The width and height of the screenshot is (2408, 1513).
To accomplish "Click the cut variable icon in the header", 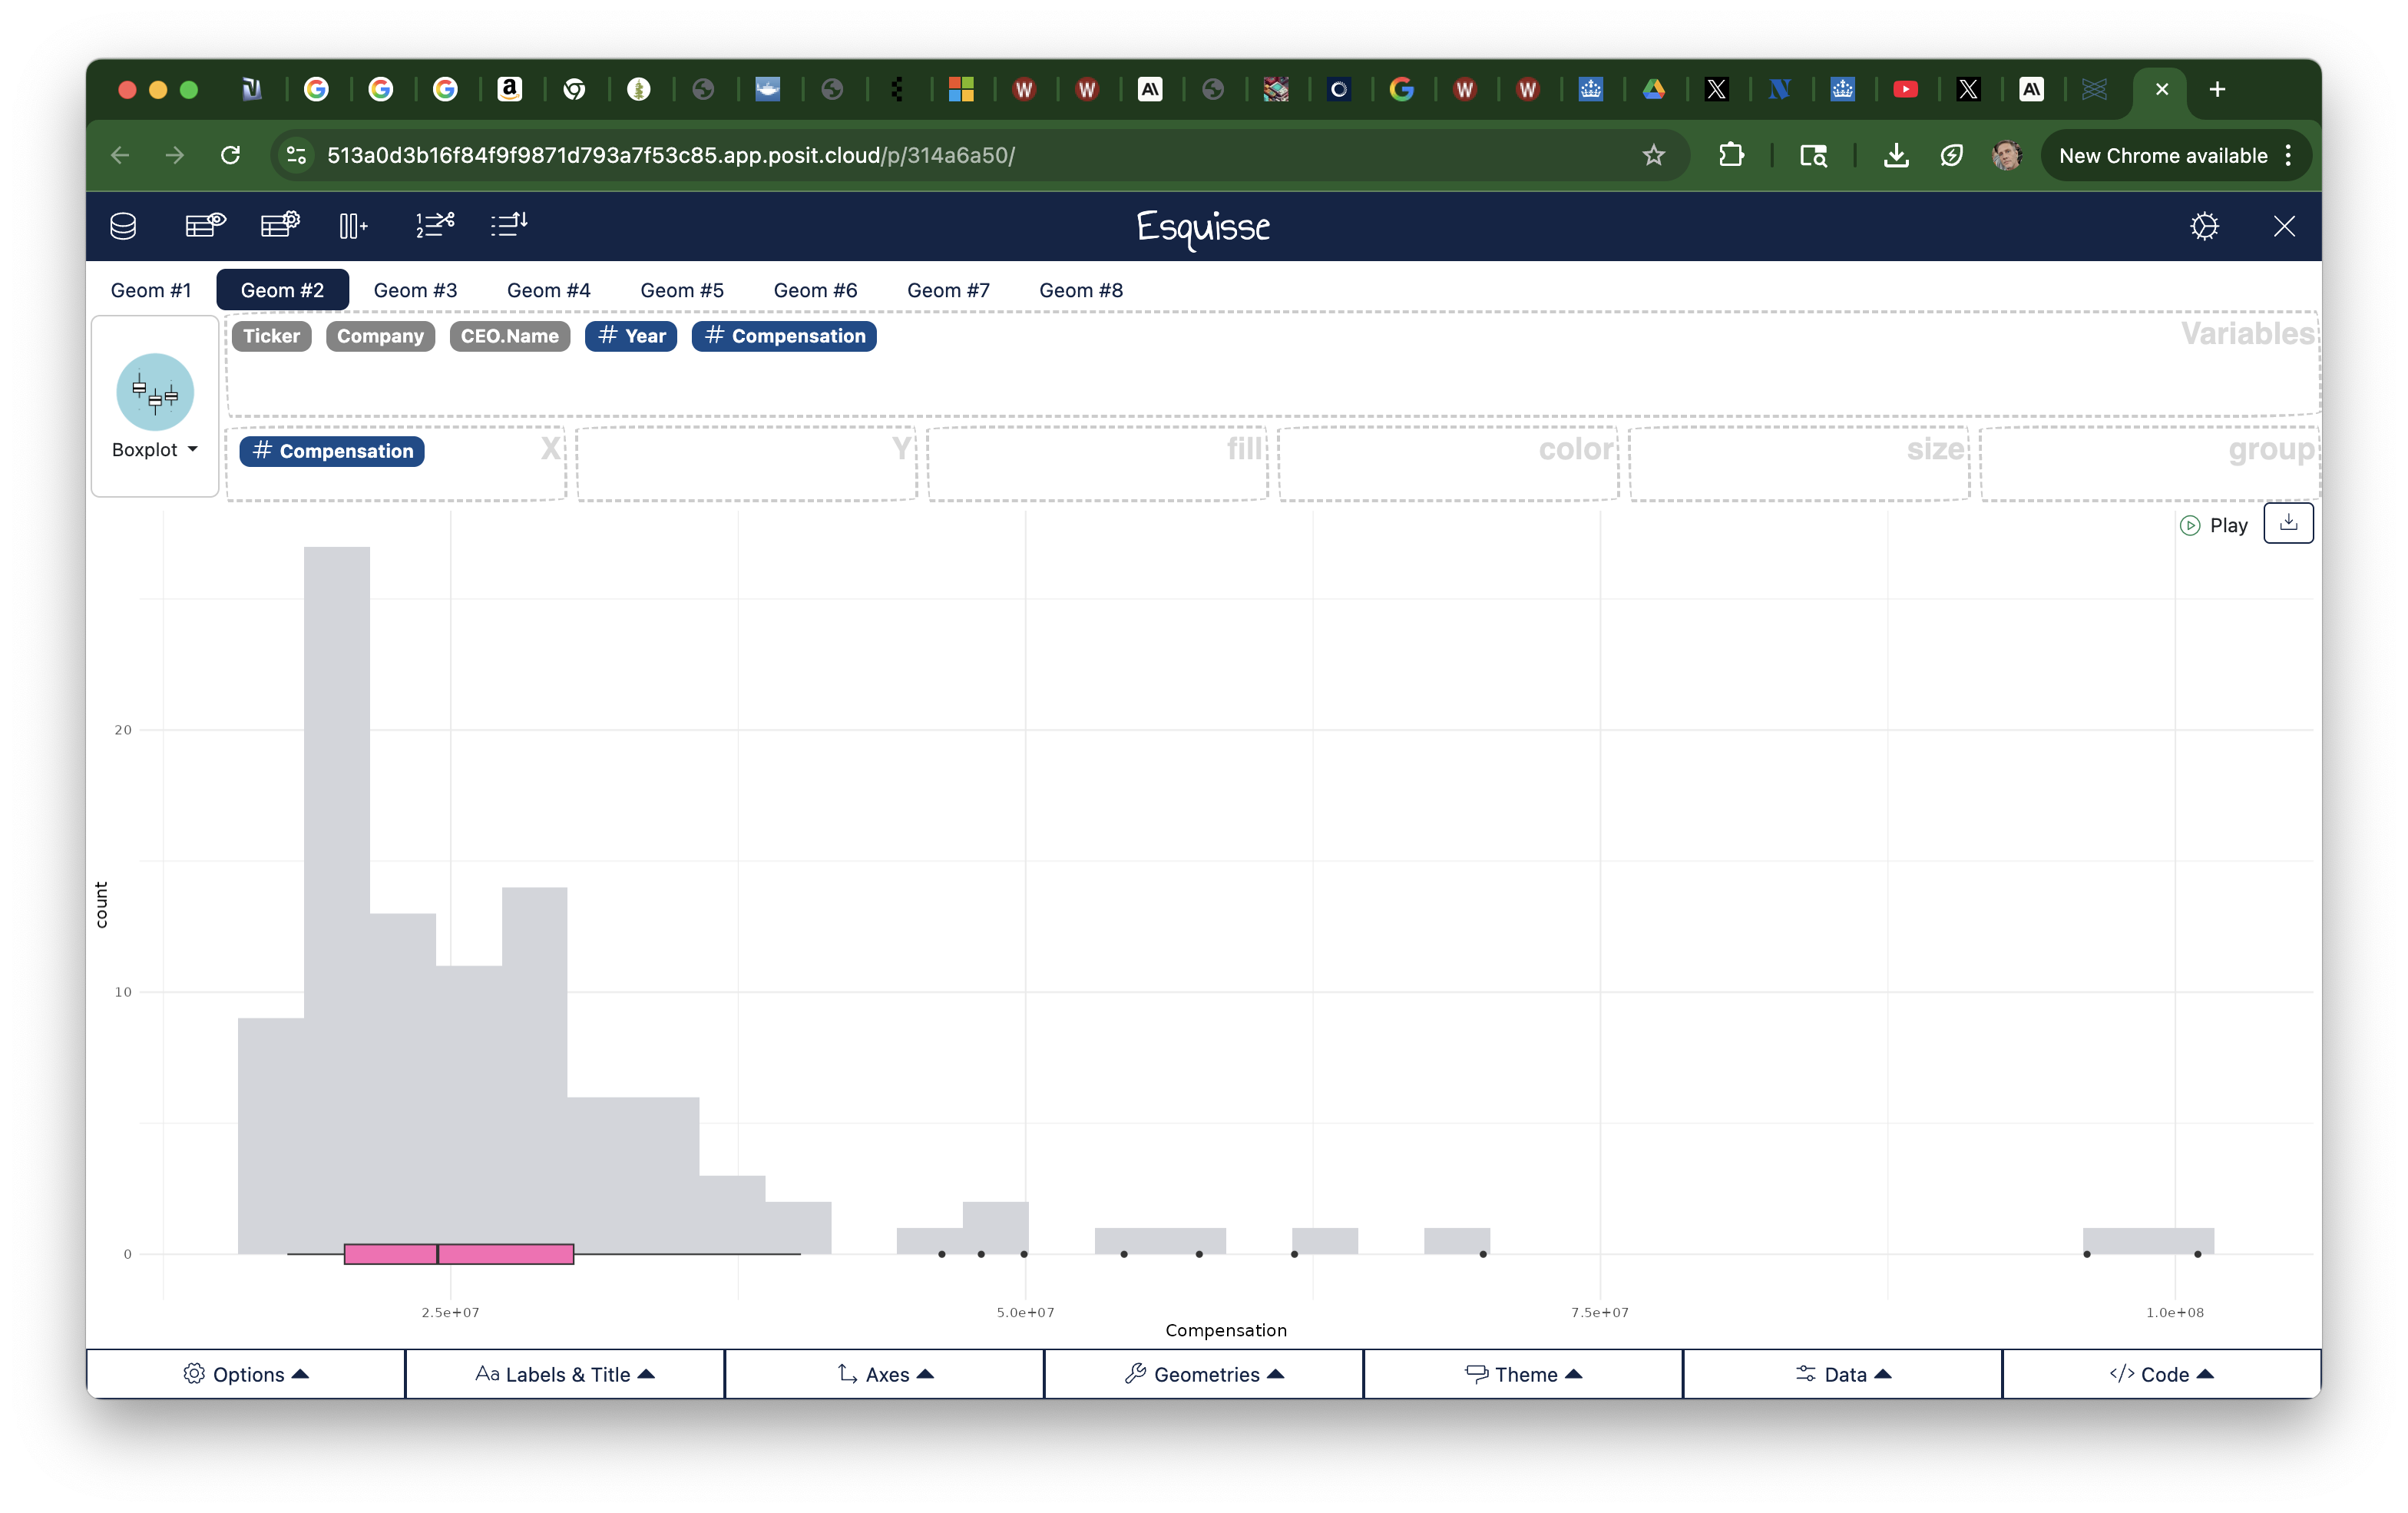I will coord(435,226).
